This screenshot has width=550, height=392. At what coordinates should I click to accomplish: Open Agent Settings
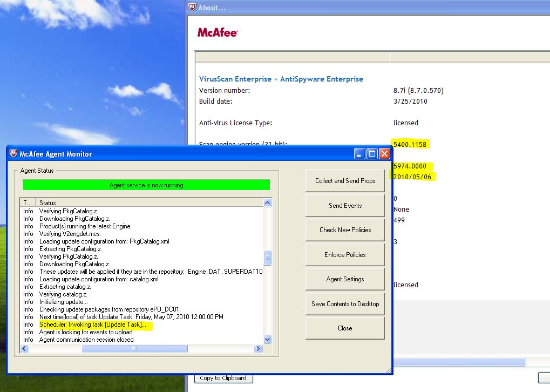pos(345,279)
